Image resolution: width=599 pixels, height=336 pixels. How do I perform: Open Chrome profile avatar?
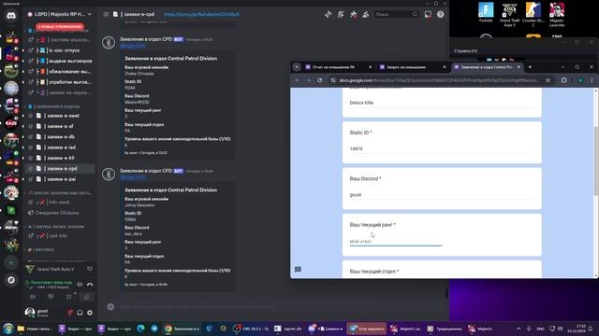tap(580, 80)
